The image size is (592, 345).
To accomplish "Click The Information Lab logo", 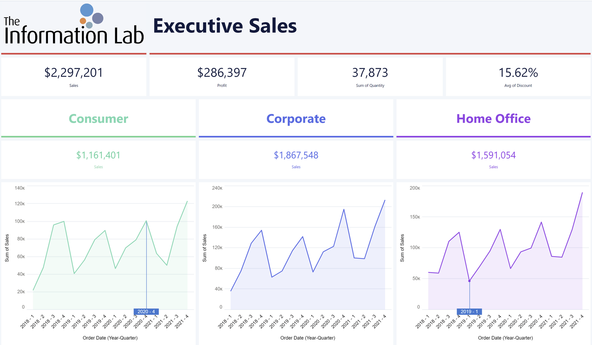I will click(x=73, y=26).
